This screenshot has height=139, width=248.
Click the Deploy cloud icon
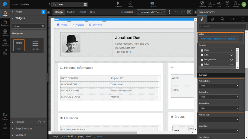pyautogui.click(x=130, y=4)
